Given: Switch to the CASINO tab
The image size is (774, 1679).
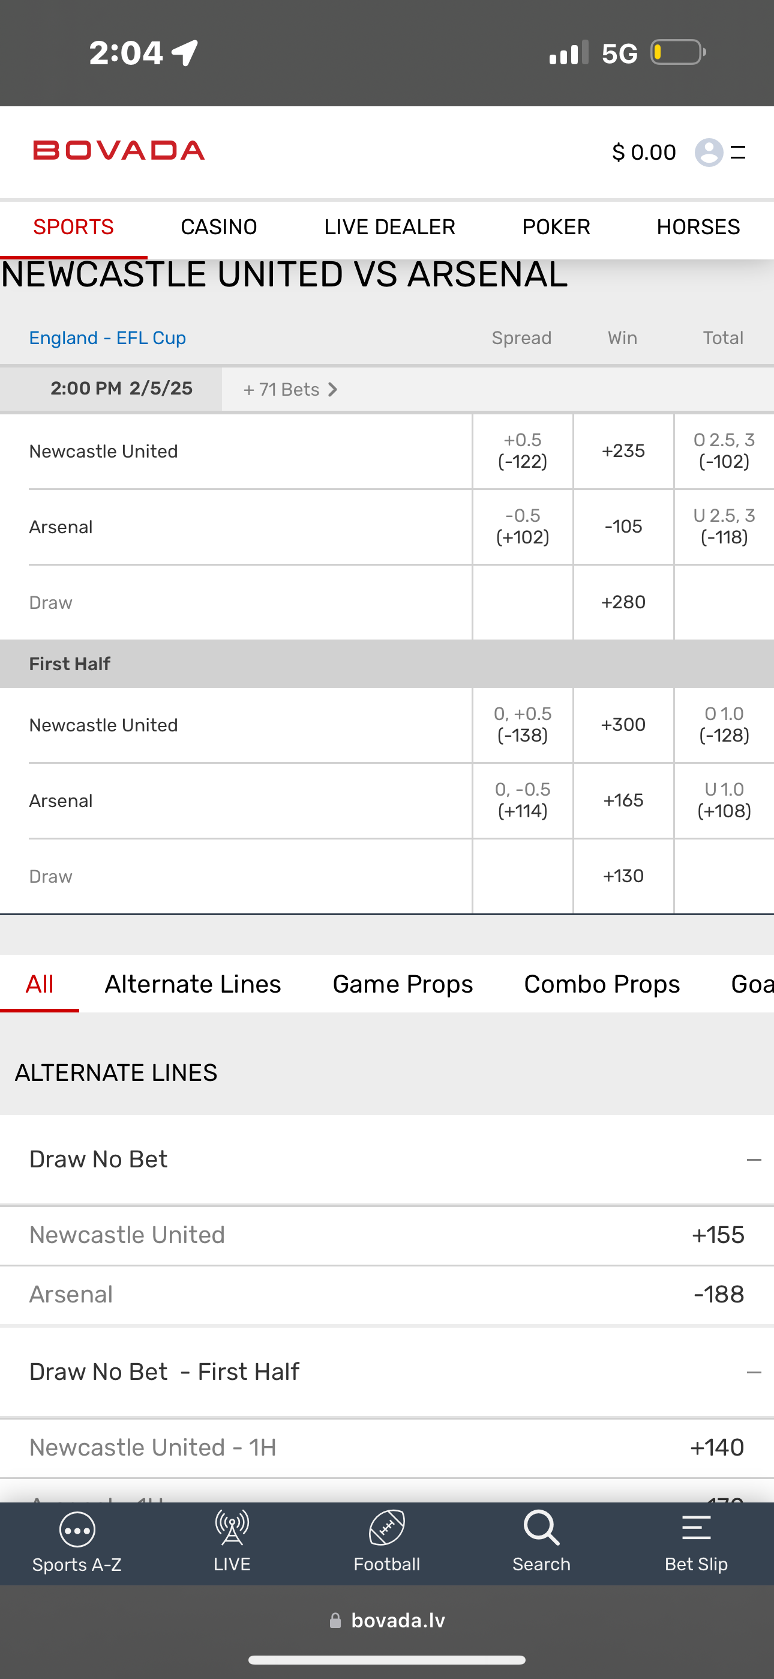Looking at the screenshot, I should point(219,227).
